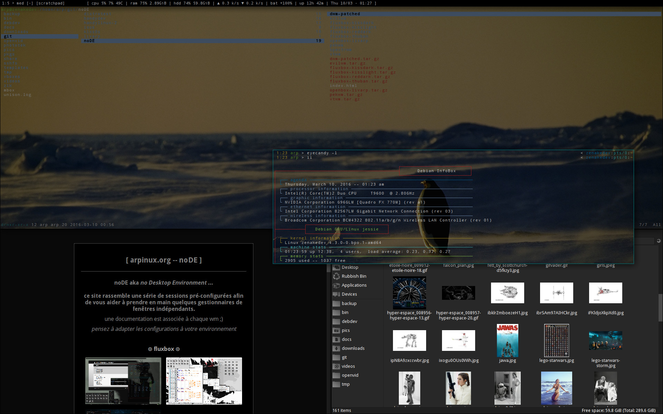Click the [-] layout symbol in the status bar
The height and width of the screenshot is (414, 663).
(30, 3)
